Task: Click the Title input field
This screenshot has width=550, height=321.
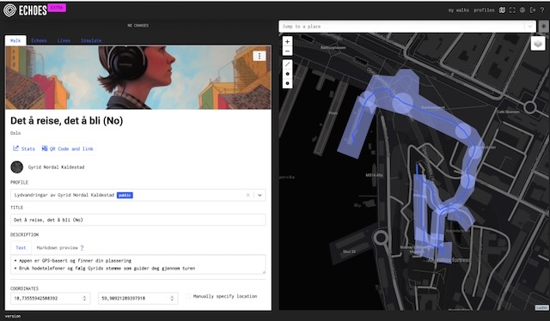Action: pos(137,220)
